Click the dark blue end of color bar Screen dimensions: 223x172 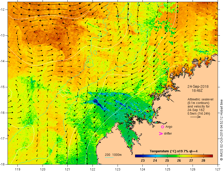(137, 156)
